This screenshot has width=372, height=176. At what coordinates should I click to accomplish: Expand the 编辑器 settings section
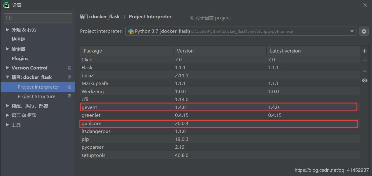click(7, 49)
